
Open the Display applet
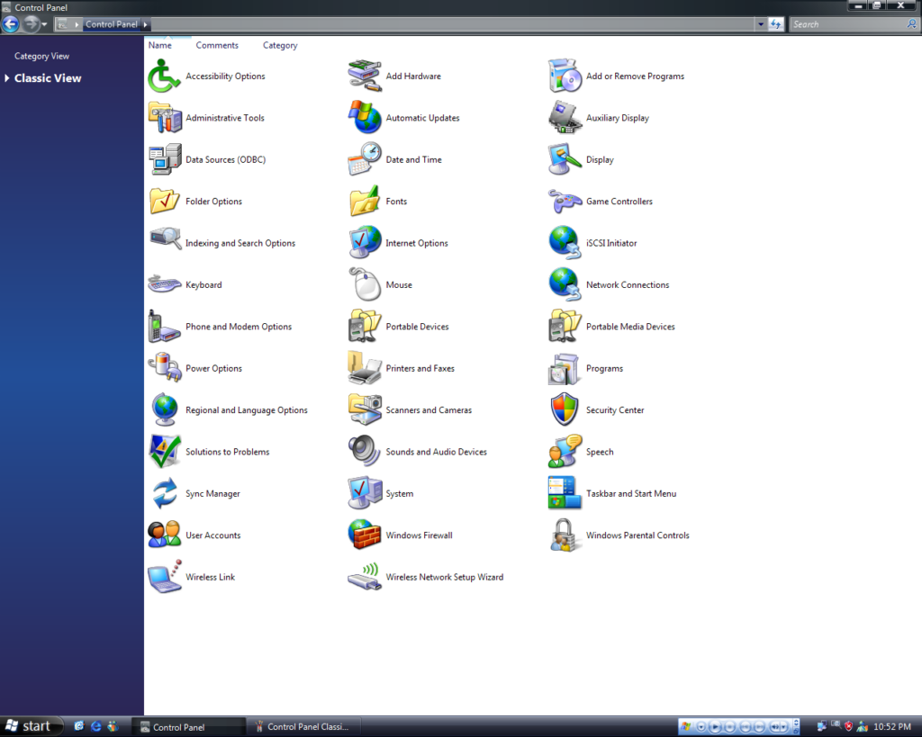tap(581, 159)
